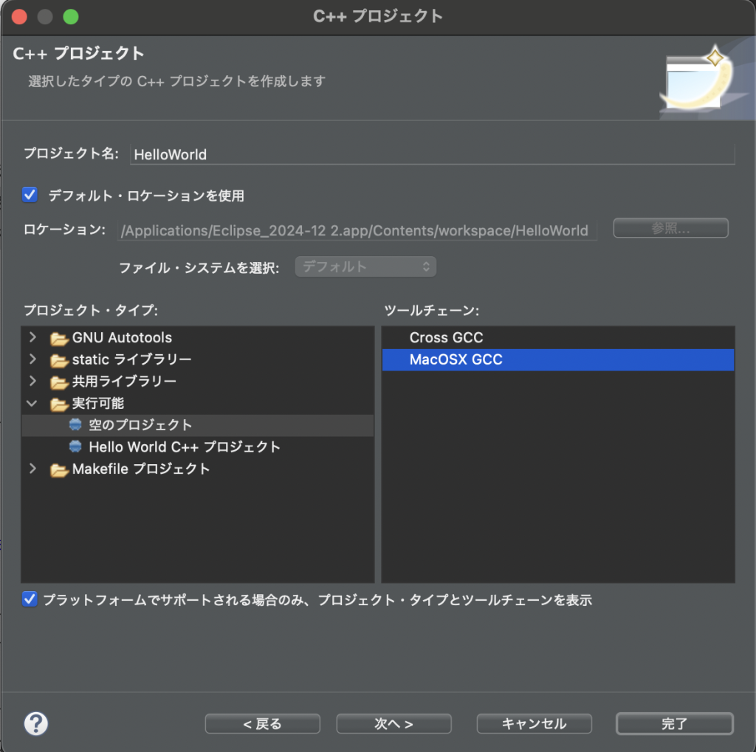
Task: Click the help question mark icon
Action: [36, 723]
